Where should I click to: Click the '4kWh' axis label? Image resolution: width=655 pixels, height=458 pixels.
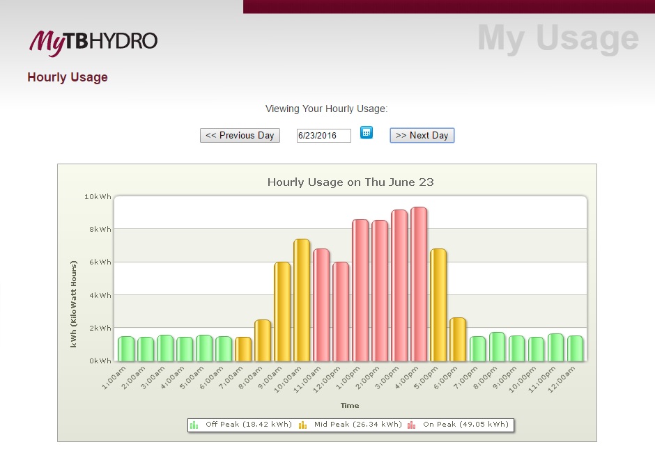pyautogui.click(x=100, y=295)
